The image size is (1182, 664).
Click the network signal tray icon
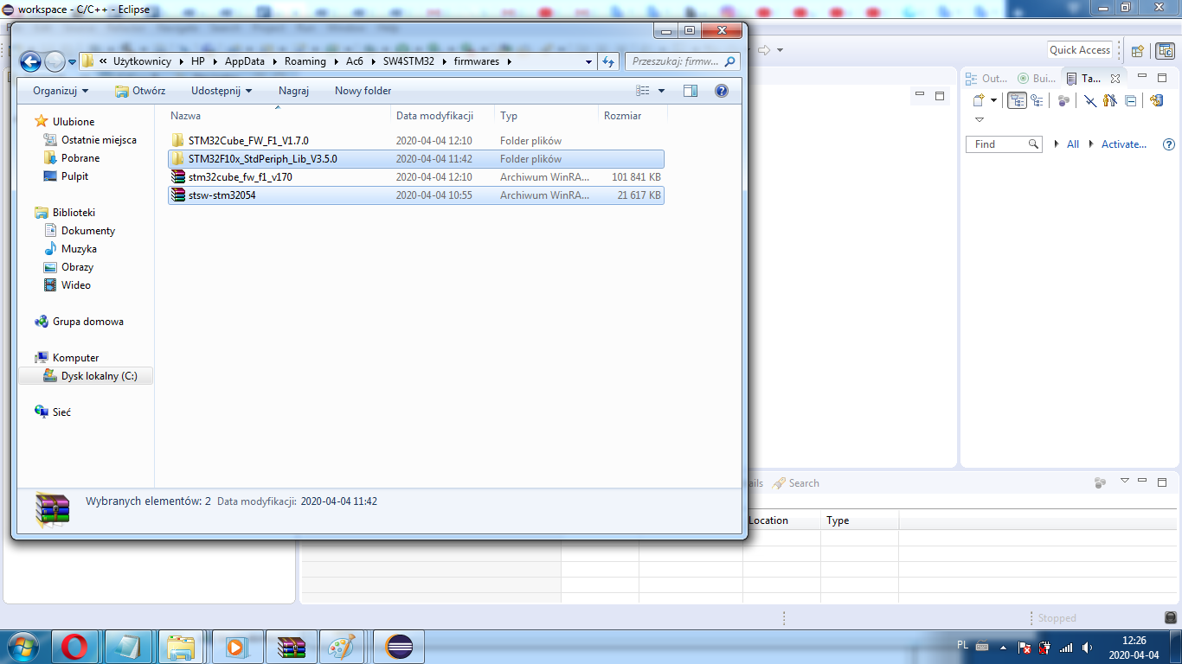1066,647
